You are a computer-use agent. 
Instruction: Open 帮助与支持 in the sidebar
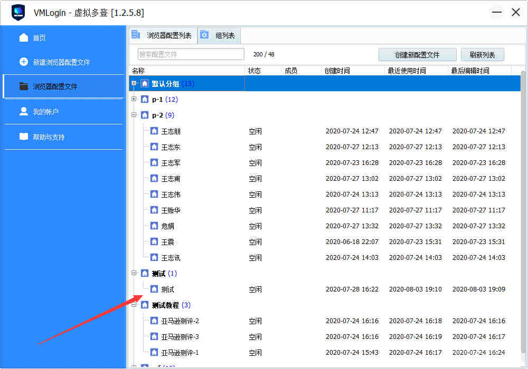[x=49, y=137]
